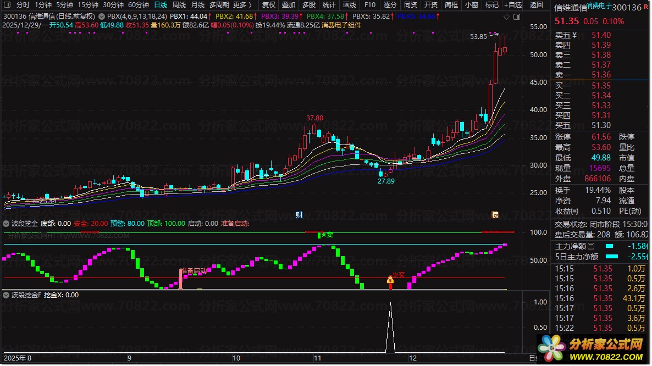Click the list icon beside 主力净额

[591, 246]
